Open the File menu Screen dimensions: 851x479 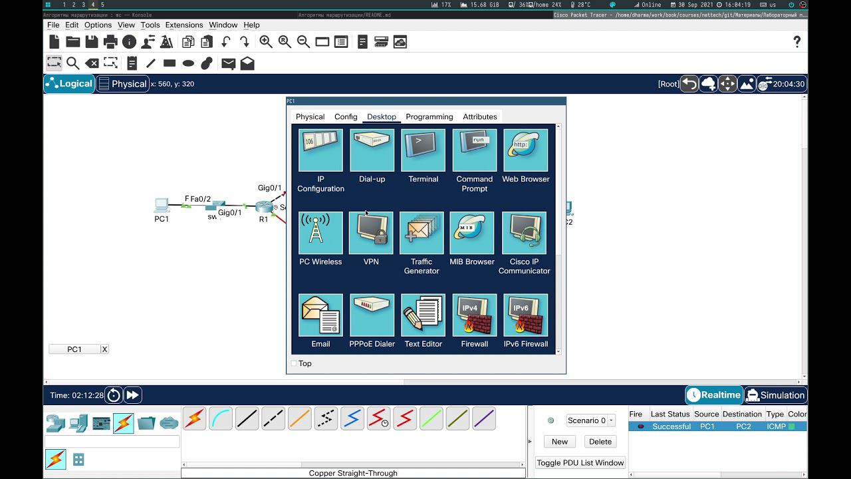pos(53,25)
